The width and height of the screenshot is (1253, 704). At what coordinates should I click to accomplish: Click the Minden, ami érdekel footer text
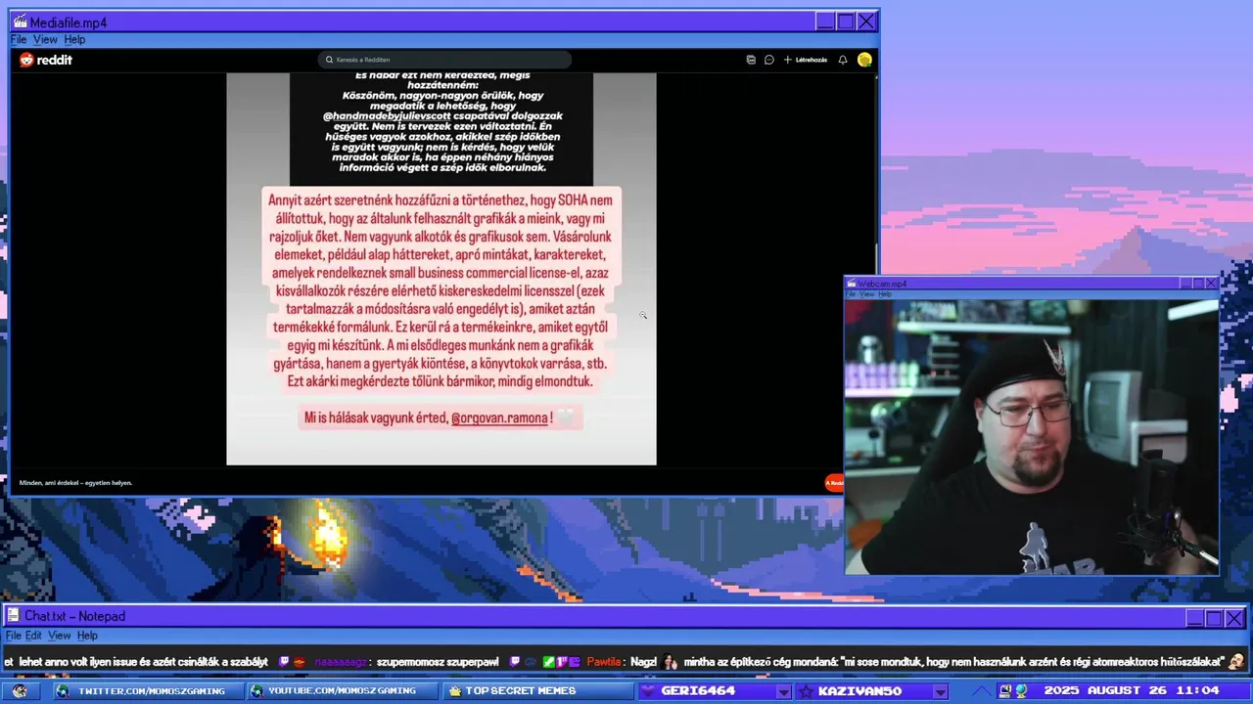click(75, 483)
